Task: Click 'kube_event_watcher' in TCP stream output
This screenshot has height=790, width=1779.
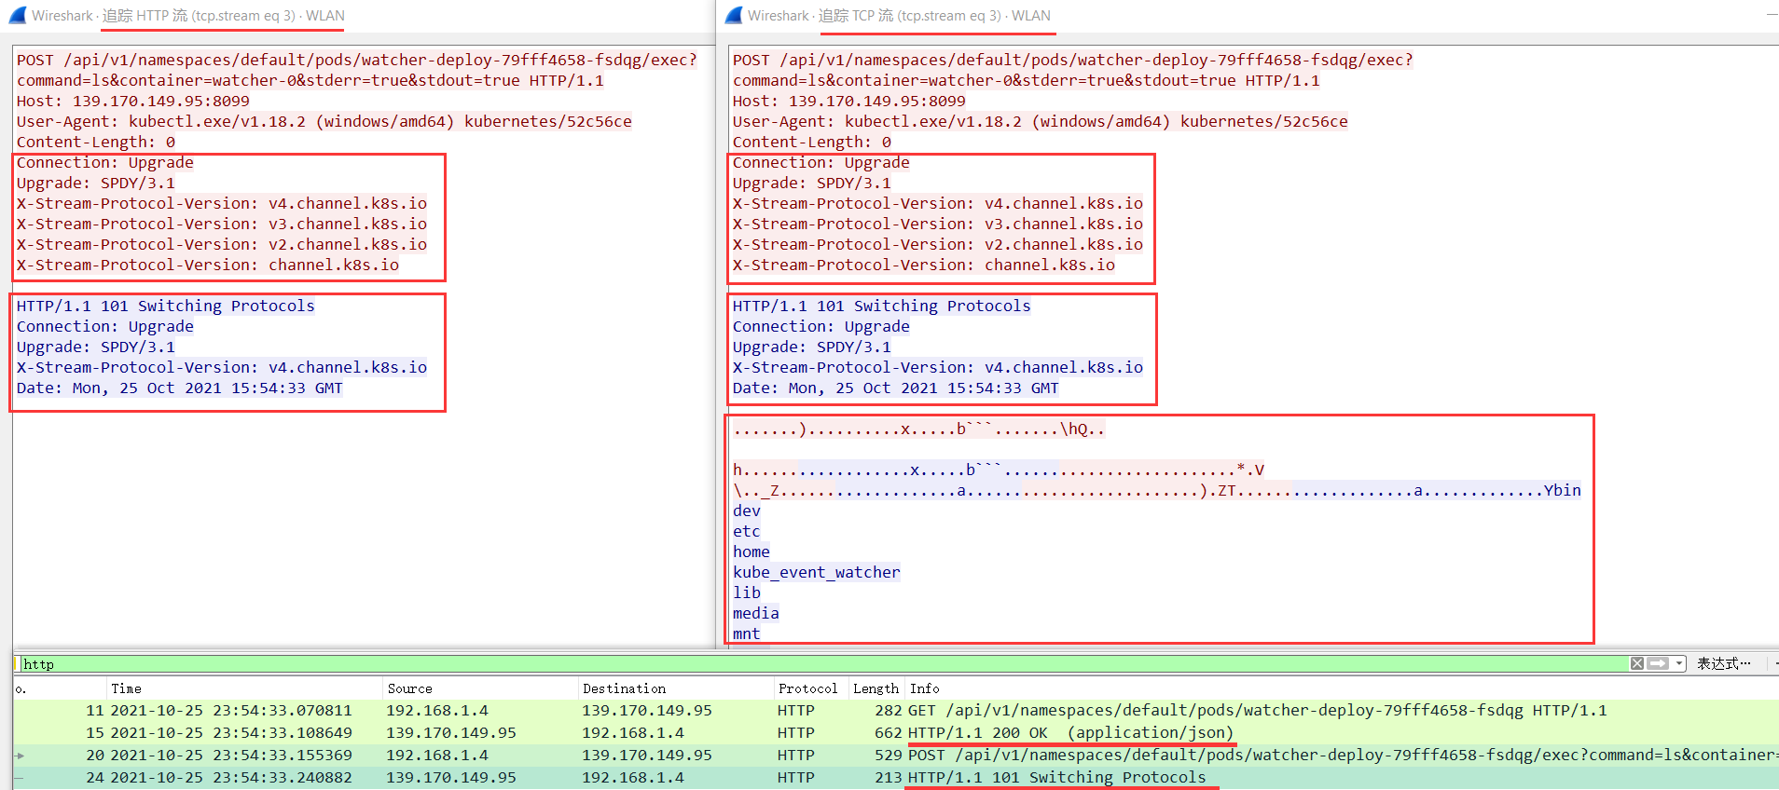Action: pyautogui.click(x=816, y=572)
